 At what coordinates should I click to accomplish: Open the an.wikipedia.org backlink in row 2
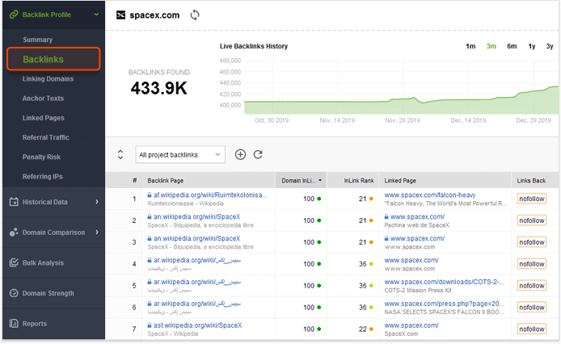[196, 217]
